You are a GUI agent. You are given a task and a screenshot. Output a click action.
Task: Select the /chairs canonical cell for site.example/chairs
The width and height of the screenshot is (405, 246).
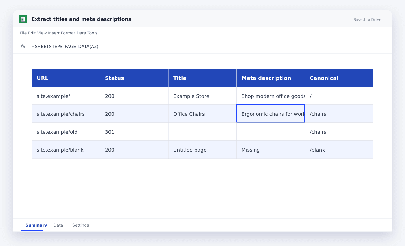click(339, 114)
